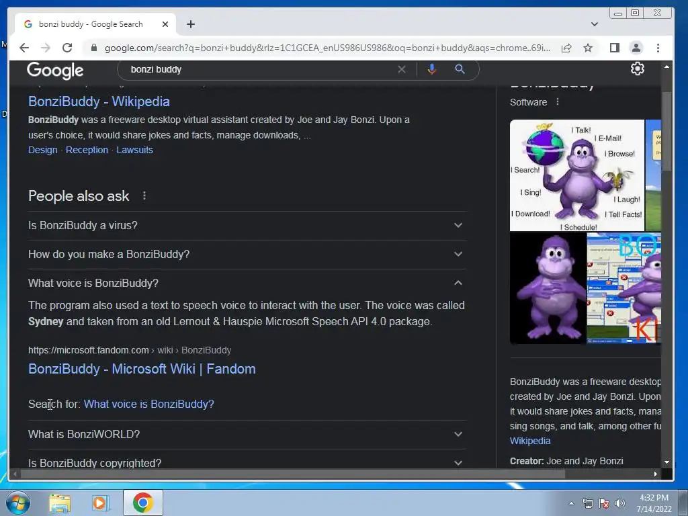The width and height of the screenshot is (688, 516).
Task: Open more options next to Software
Action: click(x=557, y=102)
